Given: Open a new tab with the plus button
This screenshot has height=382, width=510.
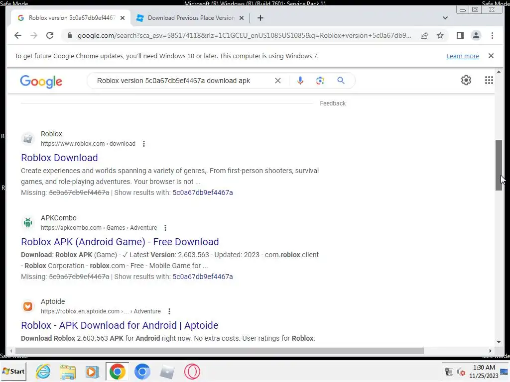Looking at the screenshot, I should 260,18.
